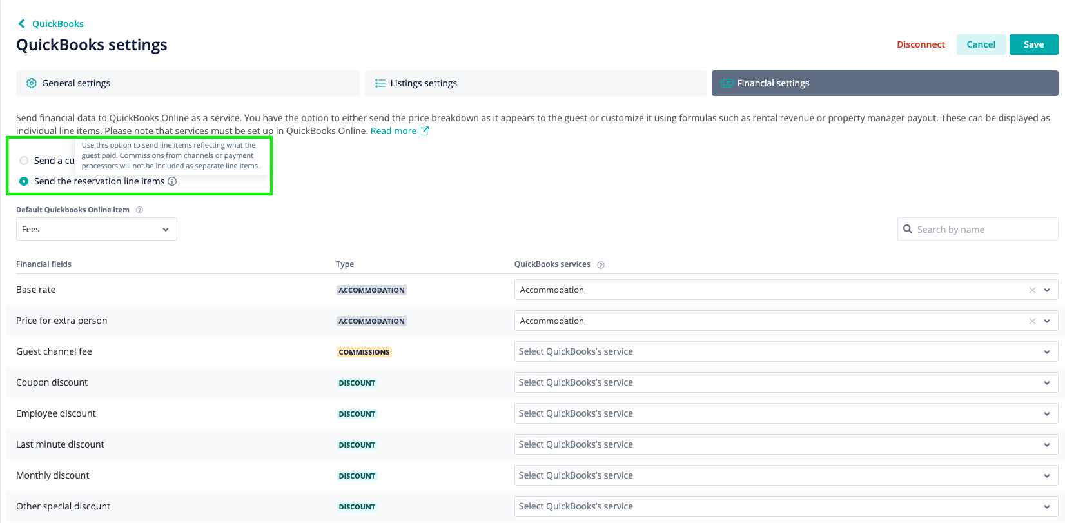This screenshot has width=1065, height=523.
Task: Click ACCOMMODATION badge in Base rate row
Action: click(372, 290)
